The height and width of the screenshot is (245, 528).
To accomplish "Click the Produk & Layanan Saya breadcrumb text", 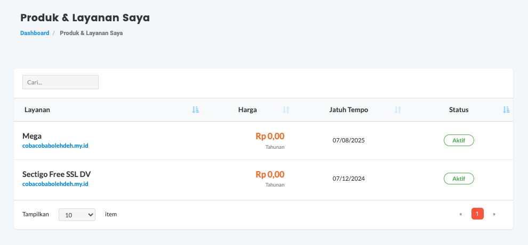I will (x=91, y=33).
